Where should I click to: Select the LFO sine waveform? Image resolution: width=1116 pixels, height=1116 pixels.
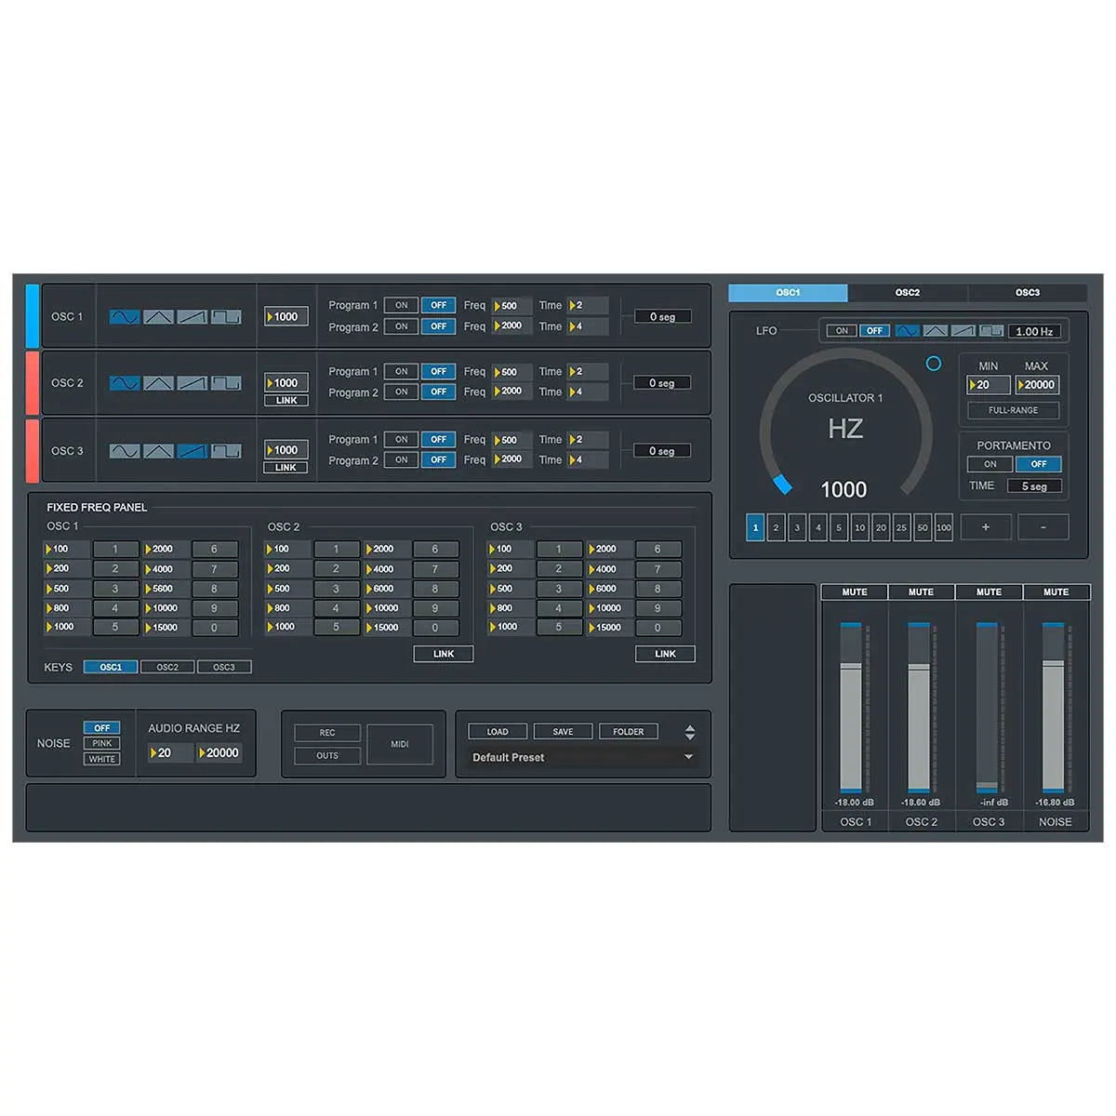pyautogui.click(x=908, y=330)
